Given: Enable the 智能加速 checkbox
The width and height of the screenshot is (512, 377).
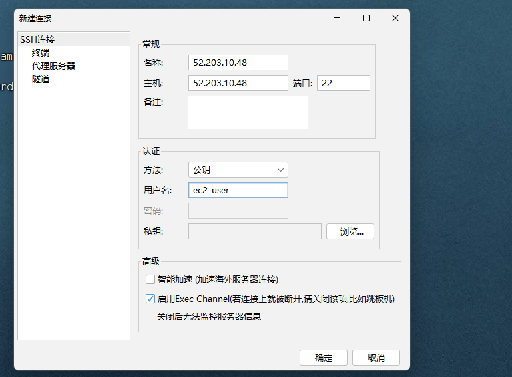Looking at the screenshot, I should 150,279.
